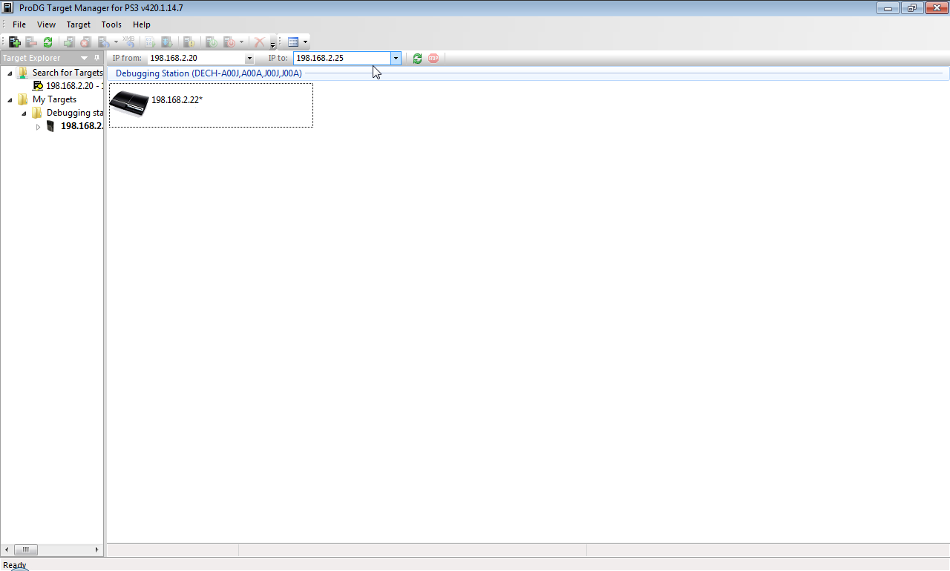Click the Connect to target toolbar icon
This screenshot has width=950, height=571.
pos(69,42)
